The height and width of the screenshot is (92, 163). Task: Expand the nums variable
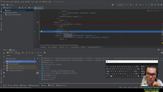[x=40, y=77]
